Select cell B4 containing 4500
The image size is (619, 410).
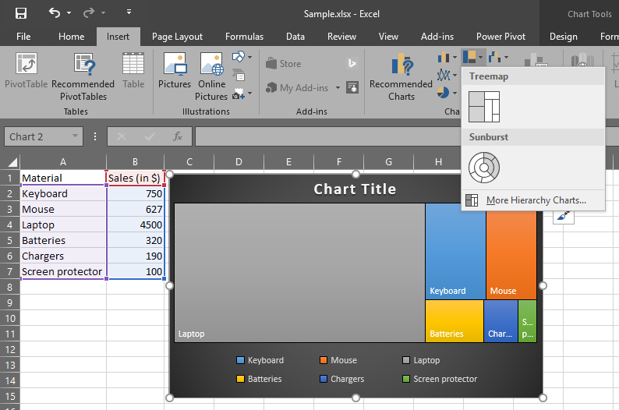tap(135, 225)
